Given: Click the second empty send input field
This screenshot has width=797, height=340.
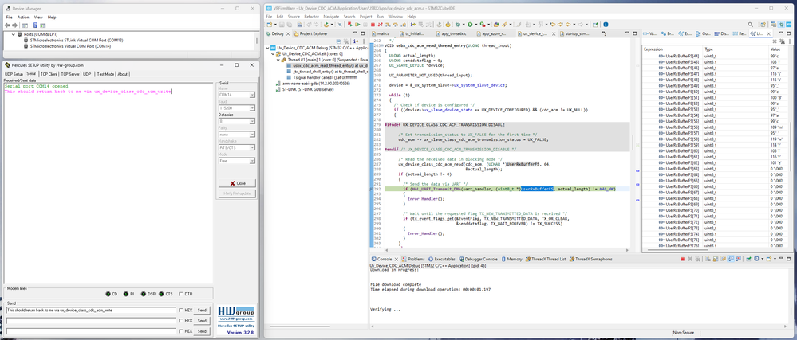Looking at the screenshot, I should coord(90,320).
